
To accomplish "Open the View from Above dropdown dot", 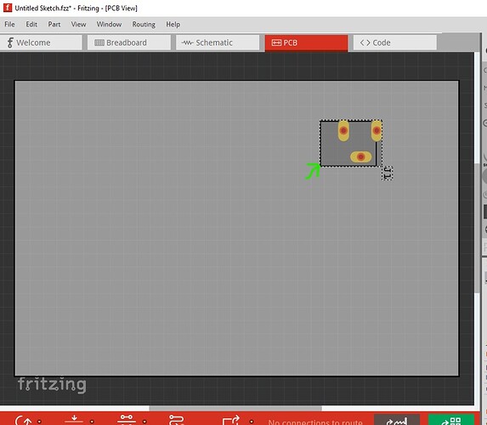I will coord(92,422).
